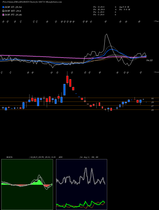The image size is (159, 210).
Task: Click the 31 price axis label
Action: 152,98
